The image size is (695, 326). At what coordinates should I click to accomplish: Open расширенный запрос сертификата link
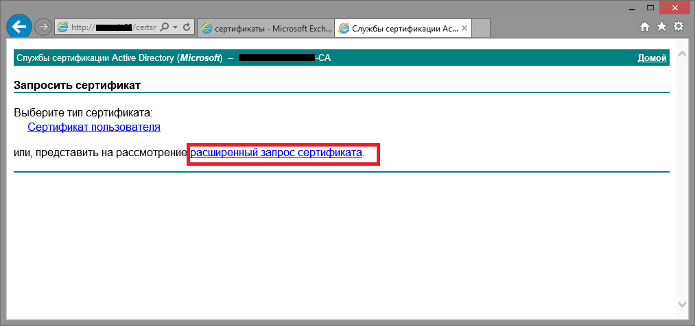(276, 153)
